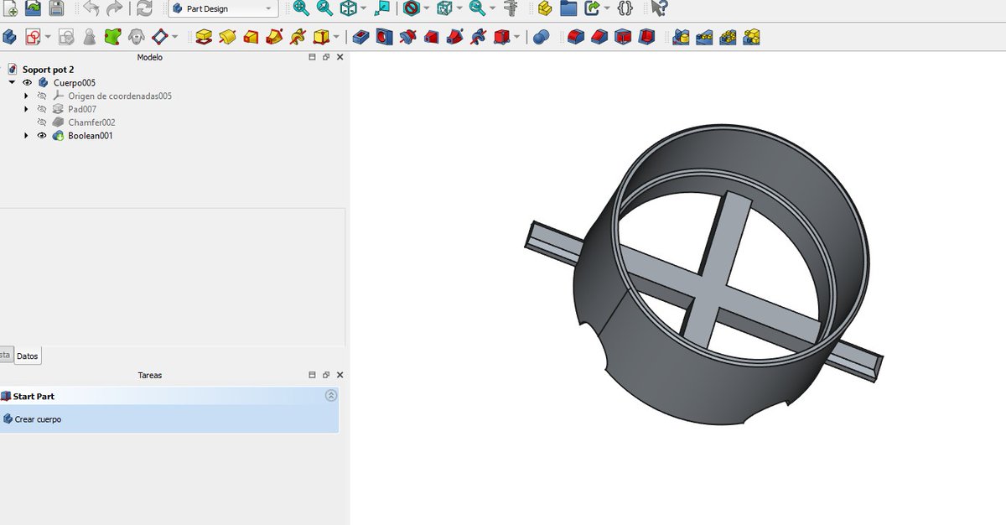Hide Cuerpo005 using its eye icon

coord(28,83)
